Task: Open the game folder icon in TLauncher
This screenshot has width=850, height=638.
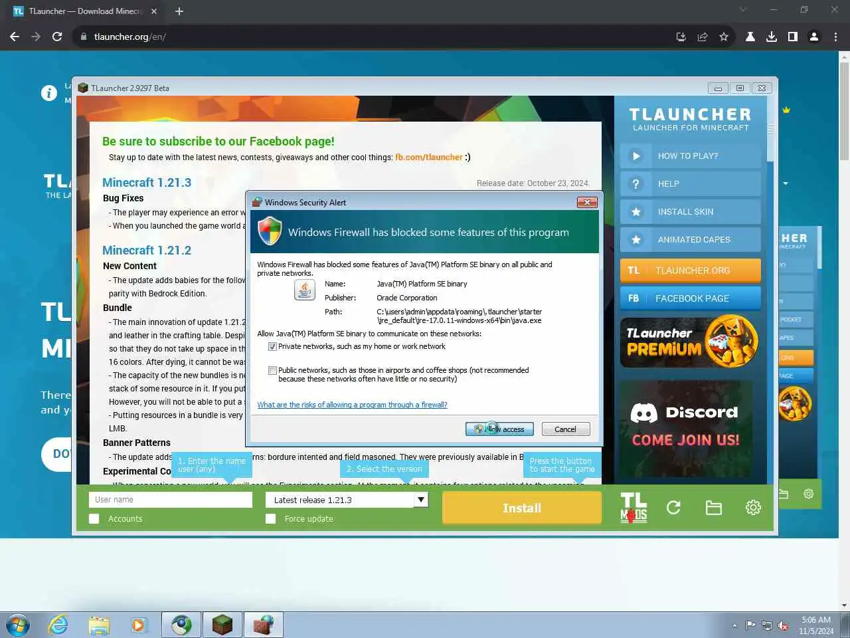Action: coord(713,508)
